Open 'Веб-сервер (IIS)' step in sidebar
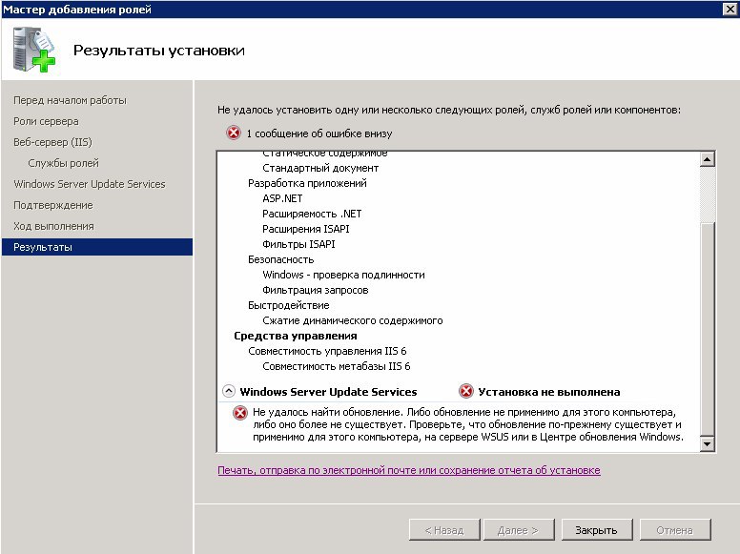The width and height of the screenshot is (740, 554). 52,142
